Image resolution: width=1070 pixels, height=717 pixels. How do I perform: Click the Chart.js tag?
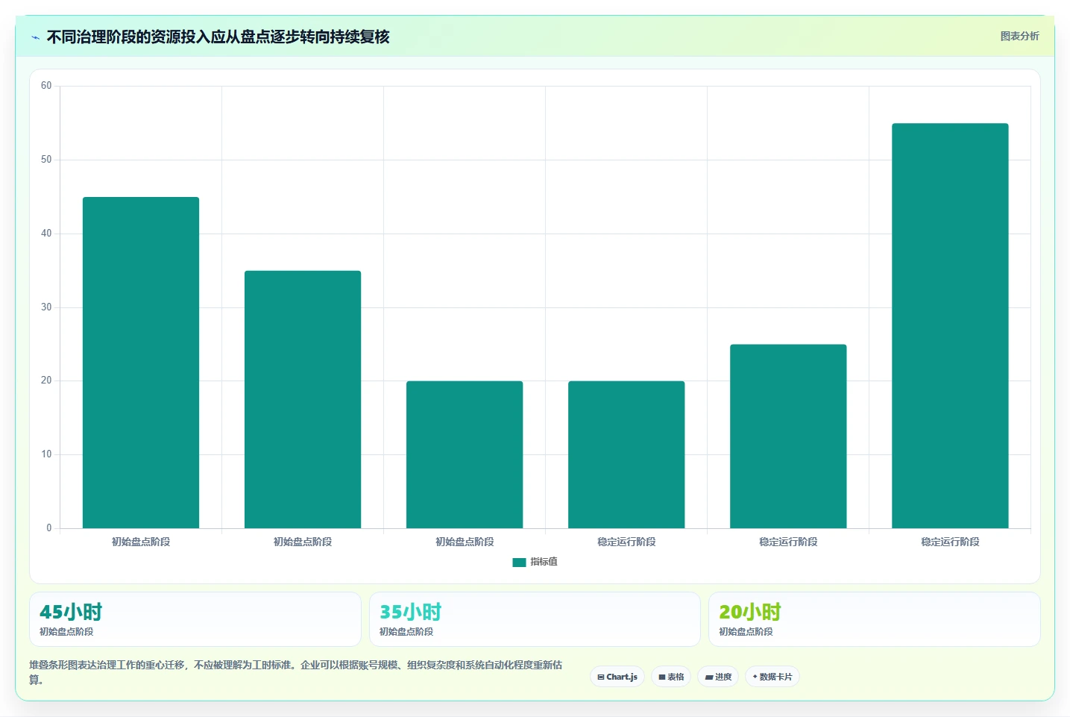tap(617, 677)
